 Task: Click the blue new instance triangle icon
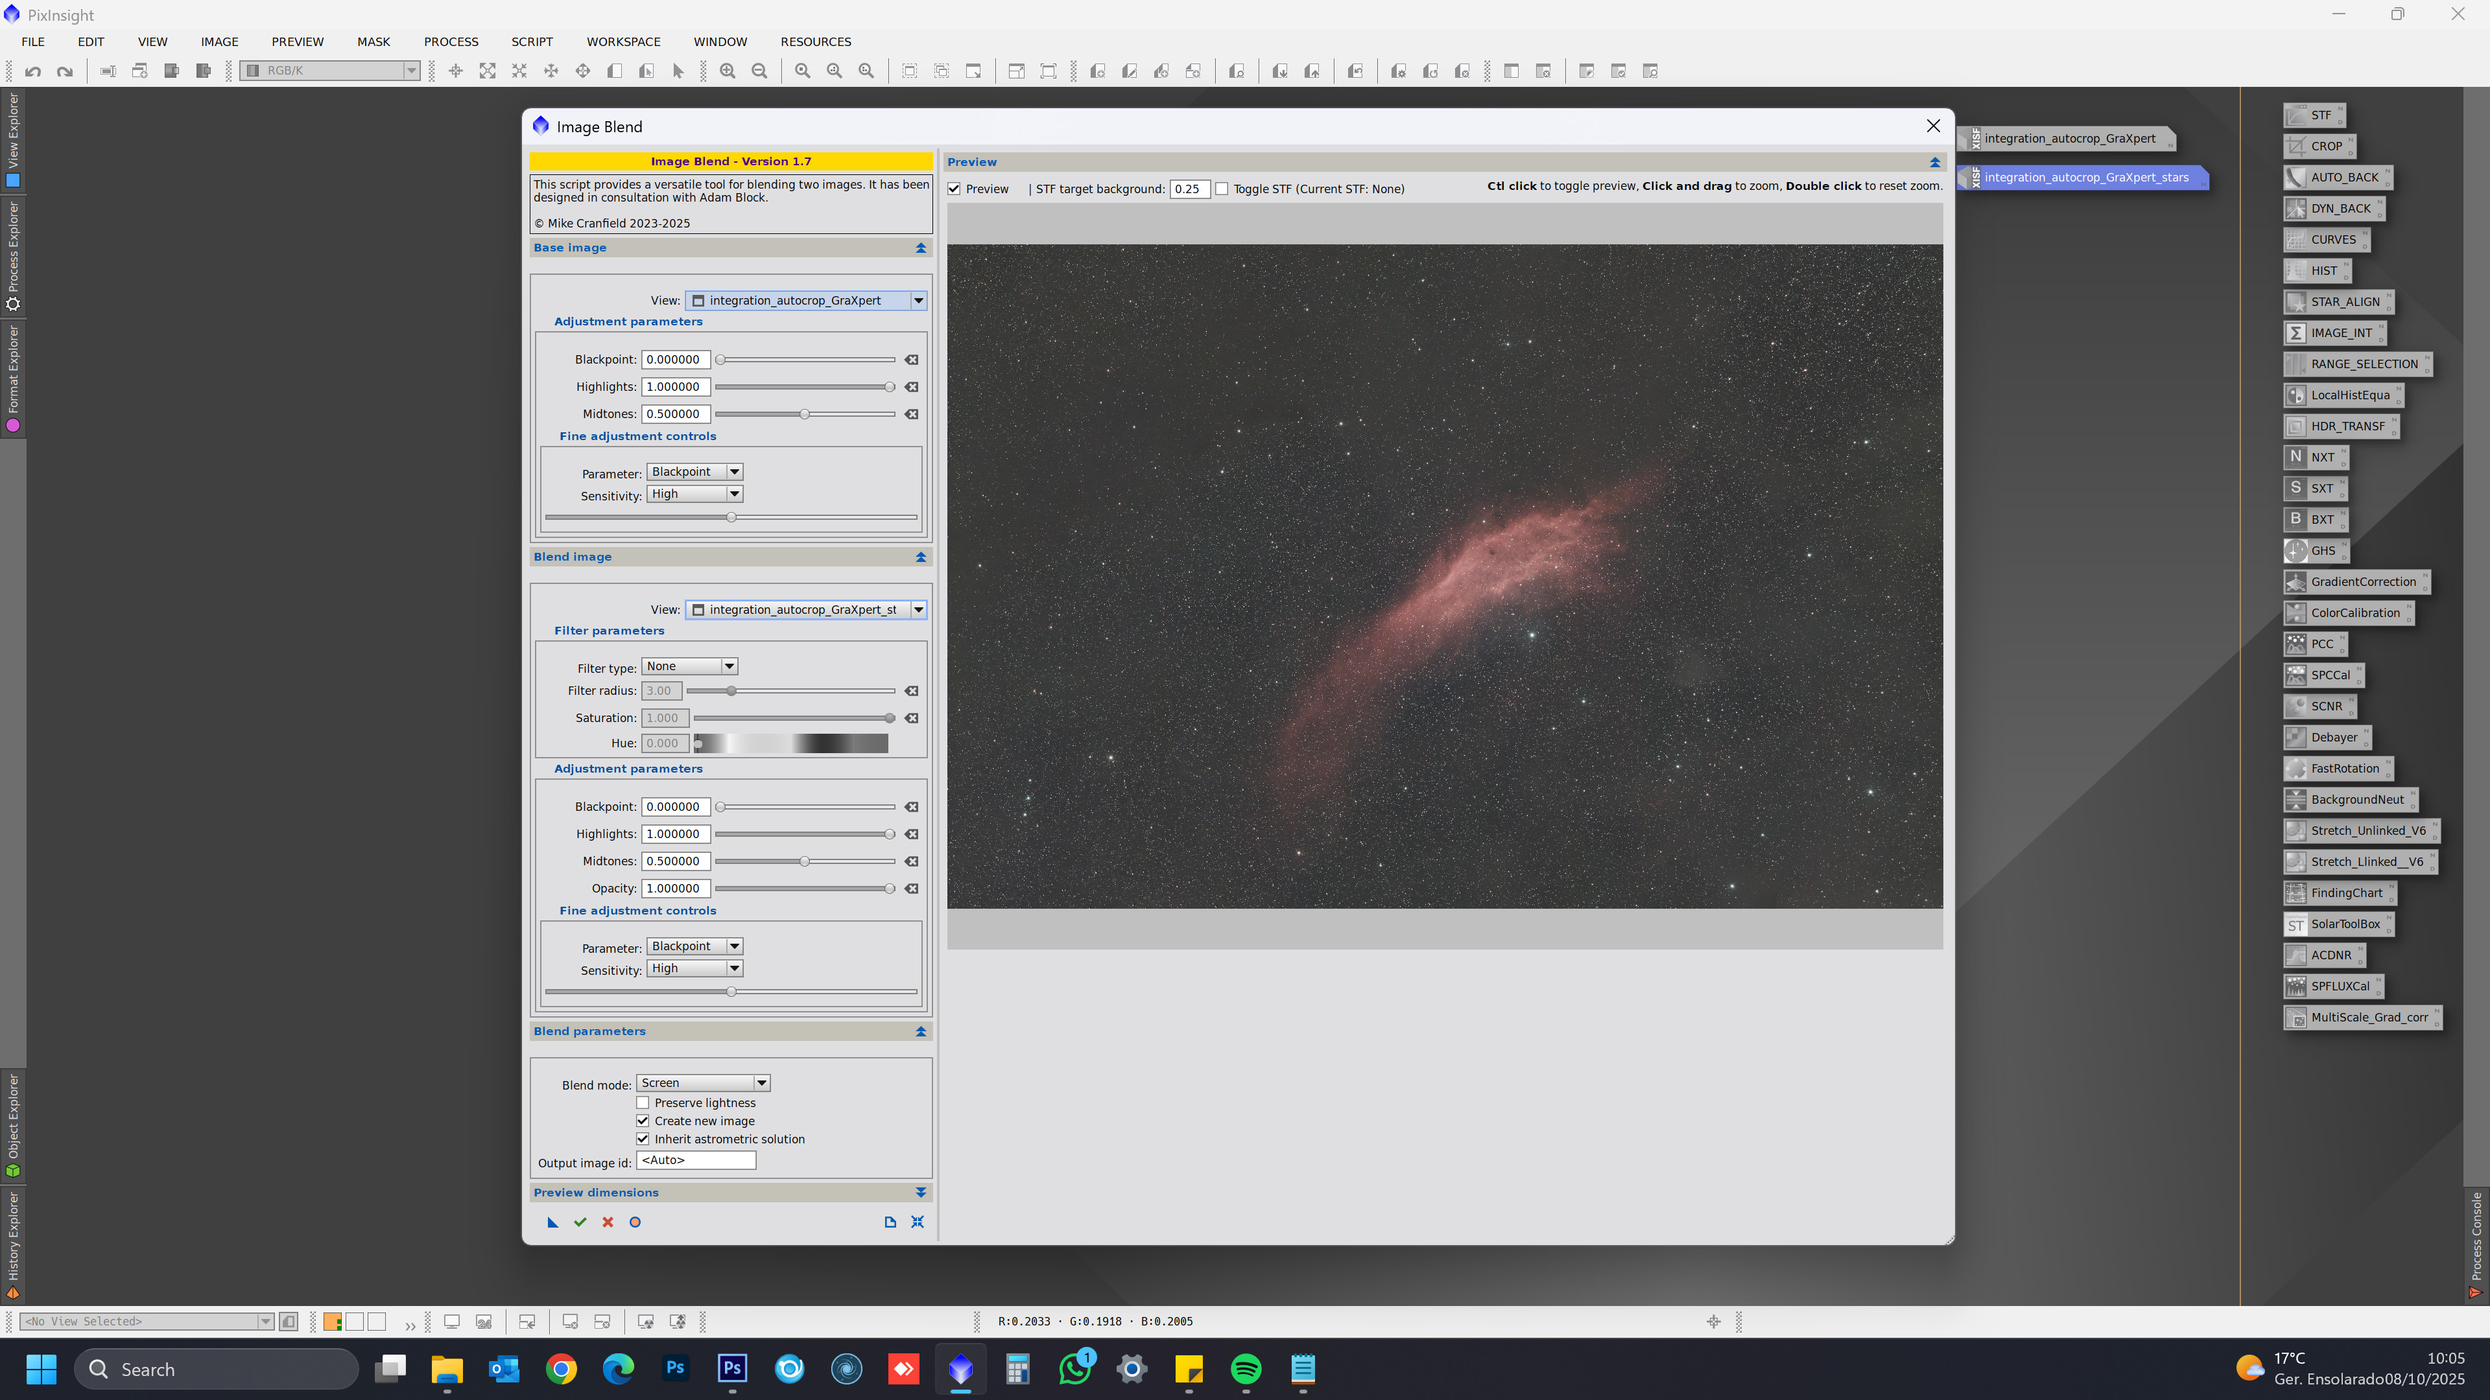[553, 1222]
